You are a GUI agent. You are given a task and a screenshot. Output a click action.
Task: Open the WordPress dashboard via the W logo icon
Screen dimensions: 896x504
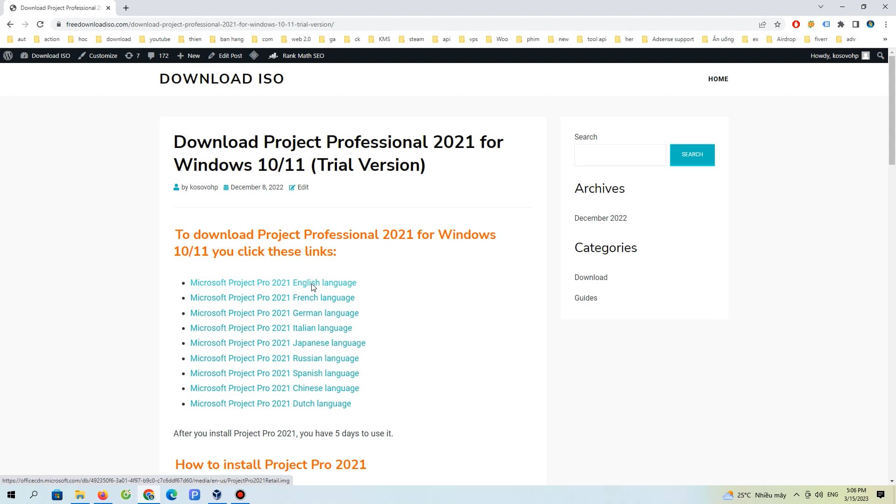pos(8,56)
